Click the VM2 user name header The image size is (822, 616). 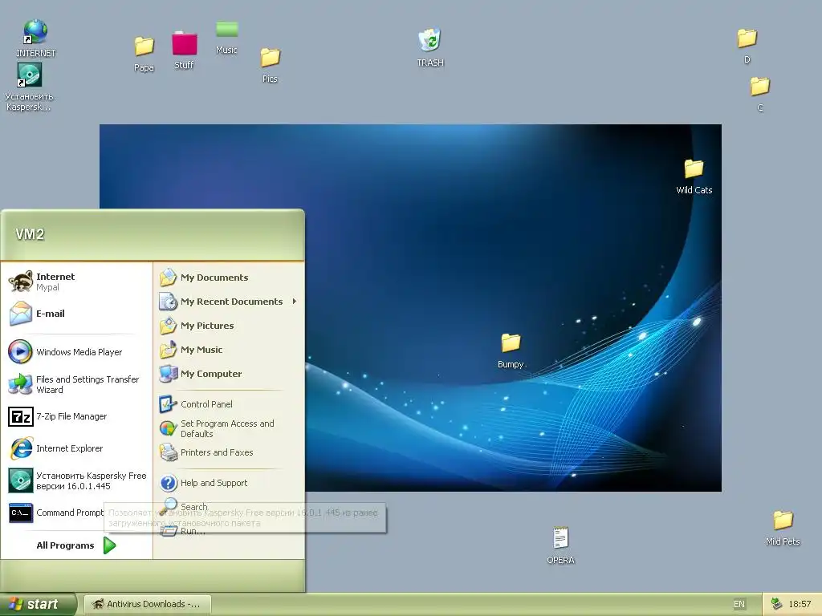(x=30, y=234)
